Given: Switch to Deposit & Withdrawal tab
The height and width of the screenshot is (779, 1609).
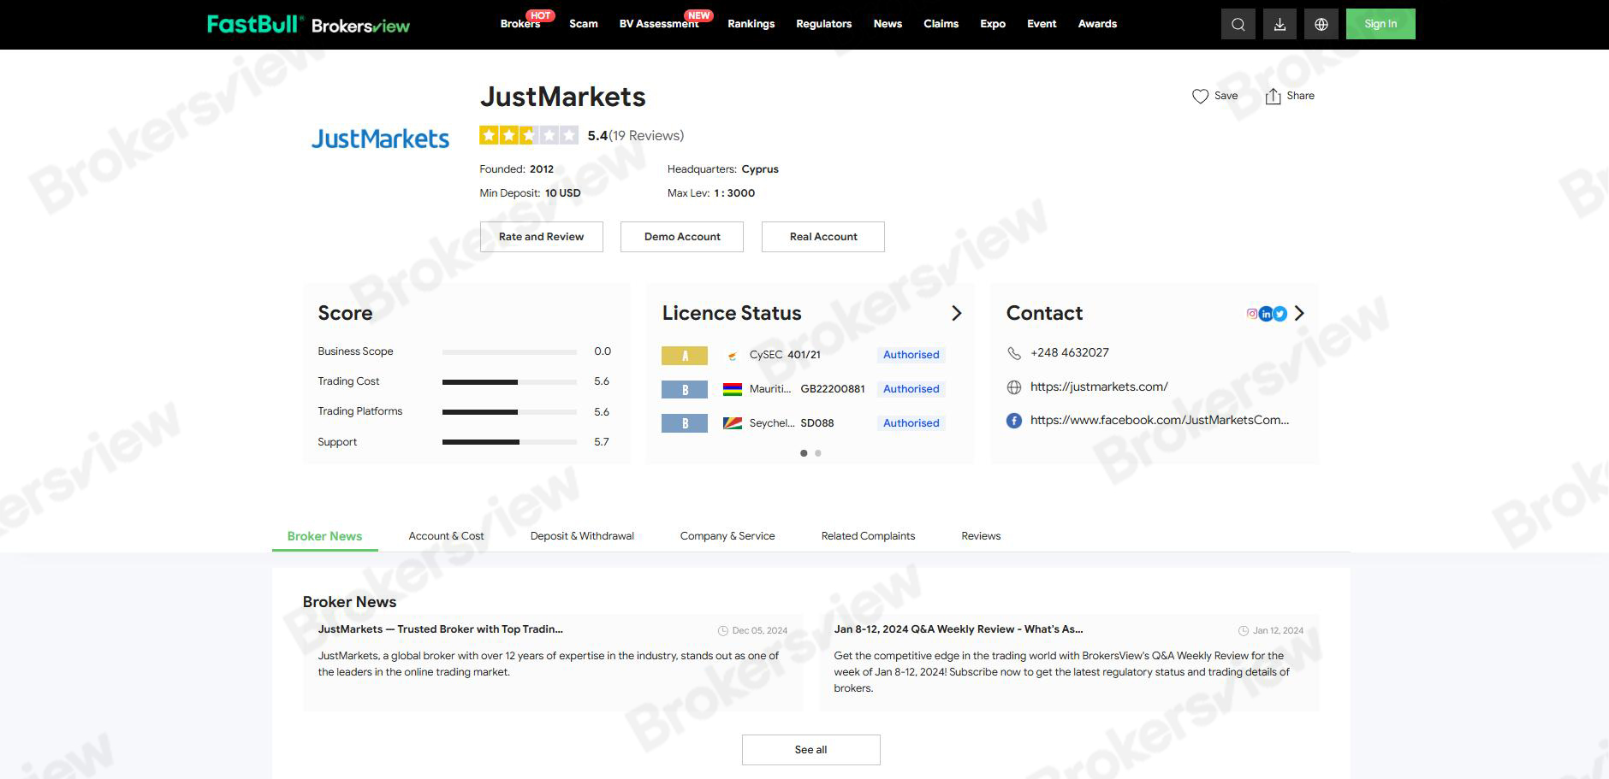Looking at the screenshot, I should [582, 536].
